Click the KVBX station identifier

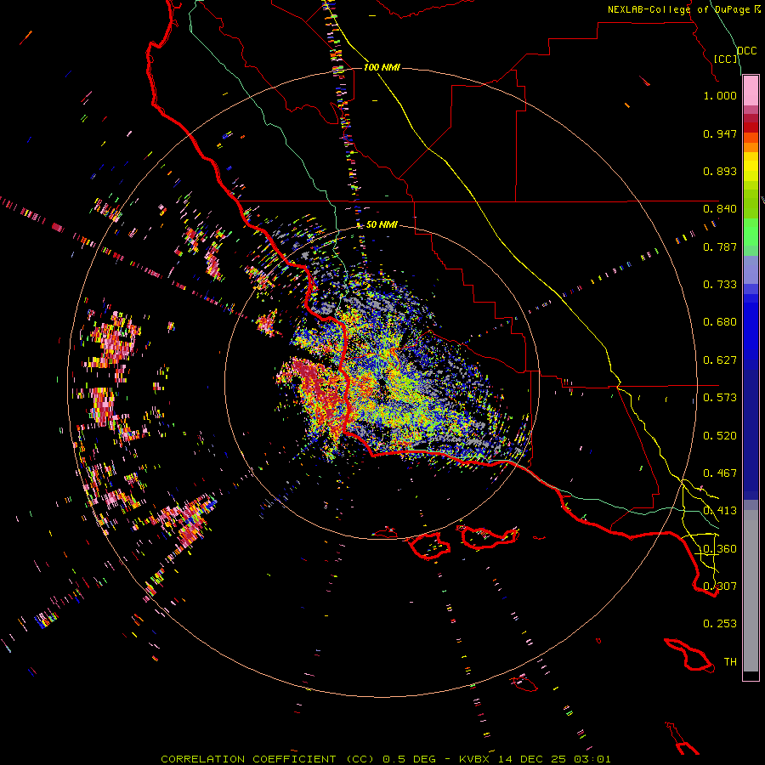point(475,759)
